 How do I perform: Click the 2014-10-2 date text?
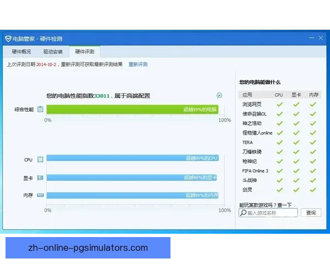46,65
